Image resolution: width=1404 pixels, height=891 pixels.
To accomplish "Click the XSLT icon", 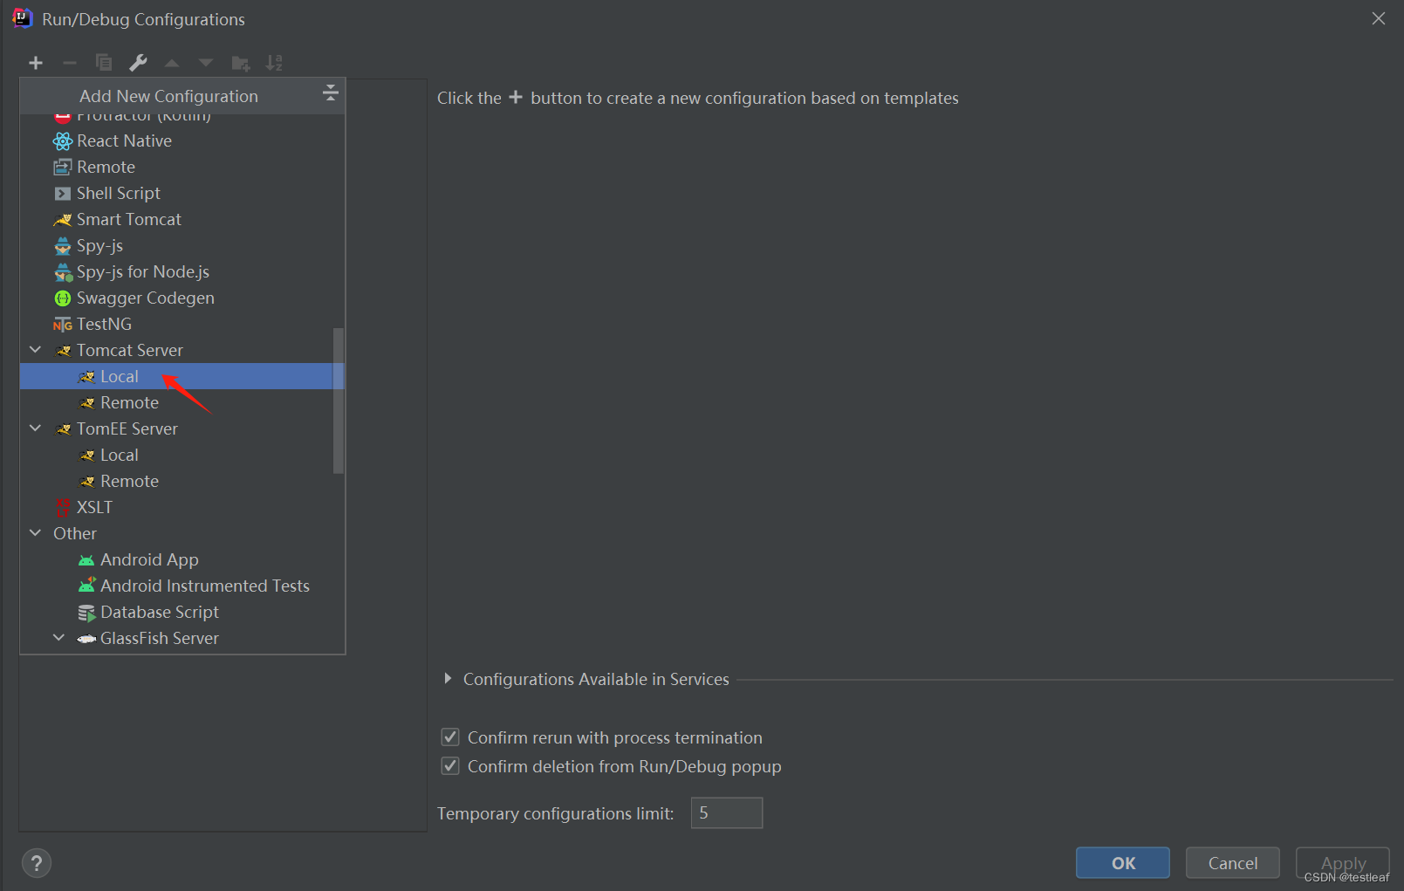I will tap(63, 508).
